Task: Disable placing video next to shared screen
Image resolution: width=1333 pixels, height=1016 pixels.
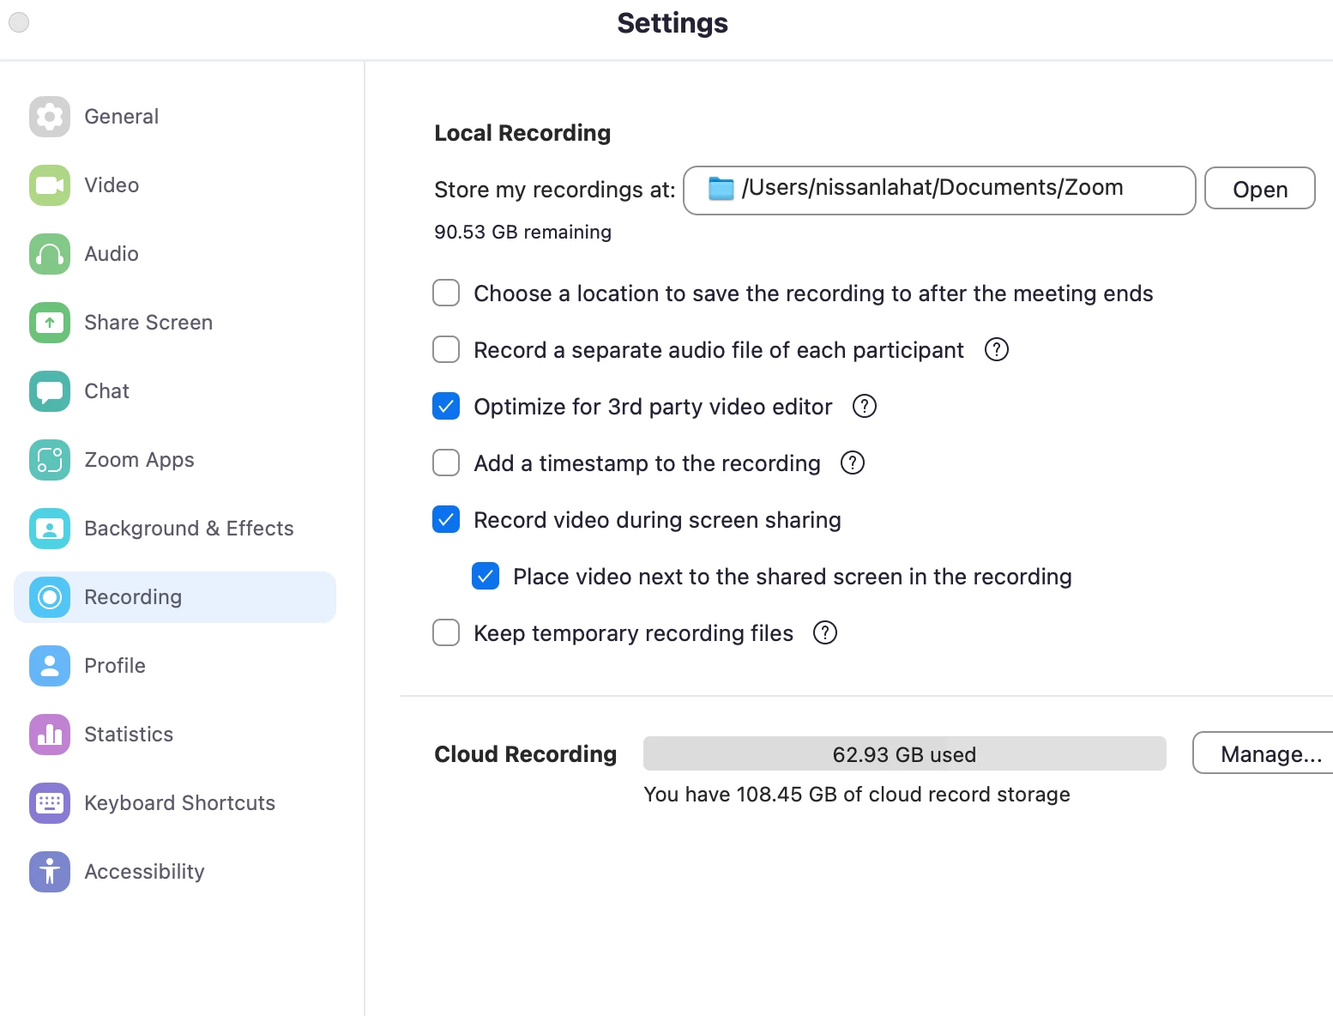Action: click(x=486, y=577)
